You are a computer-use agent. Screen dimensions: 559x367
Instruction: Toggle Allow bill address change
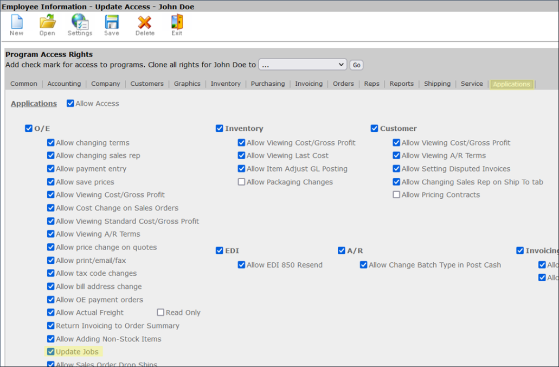pos(50,286)
